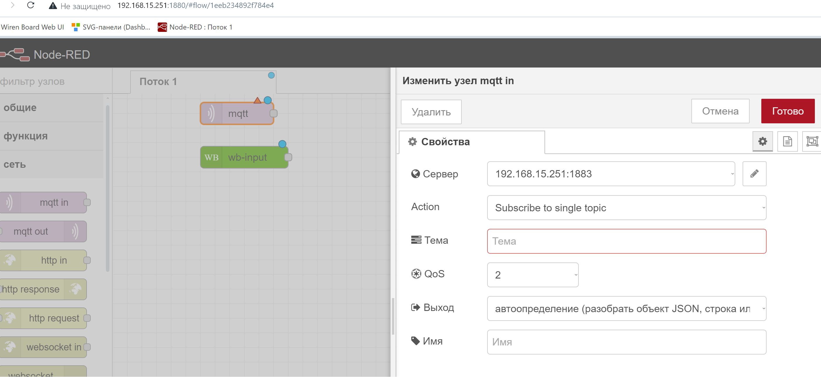The image size is (821, 377).
Task: Open node properties gear icon tab
Action: click(762, 141)
